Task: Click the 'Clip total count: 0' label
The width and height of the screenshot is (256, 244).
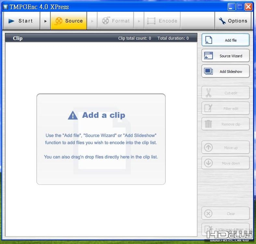Action: point(134,38)
